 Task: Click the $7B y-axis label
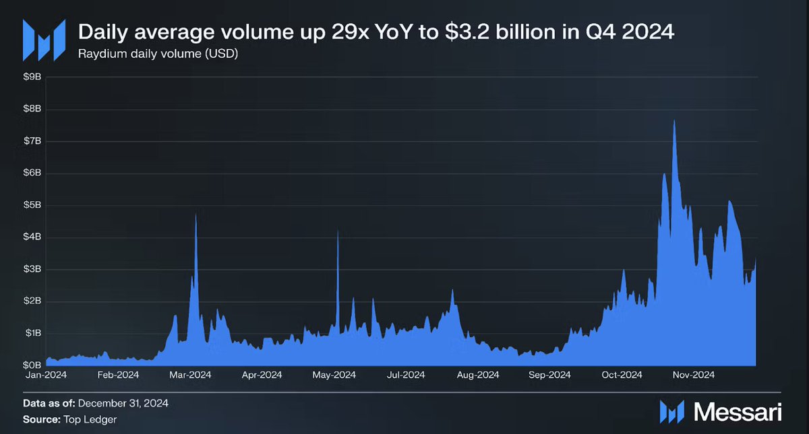[32, 141]
